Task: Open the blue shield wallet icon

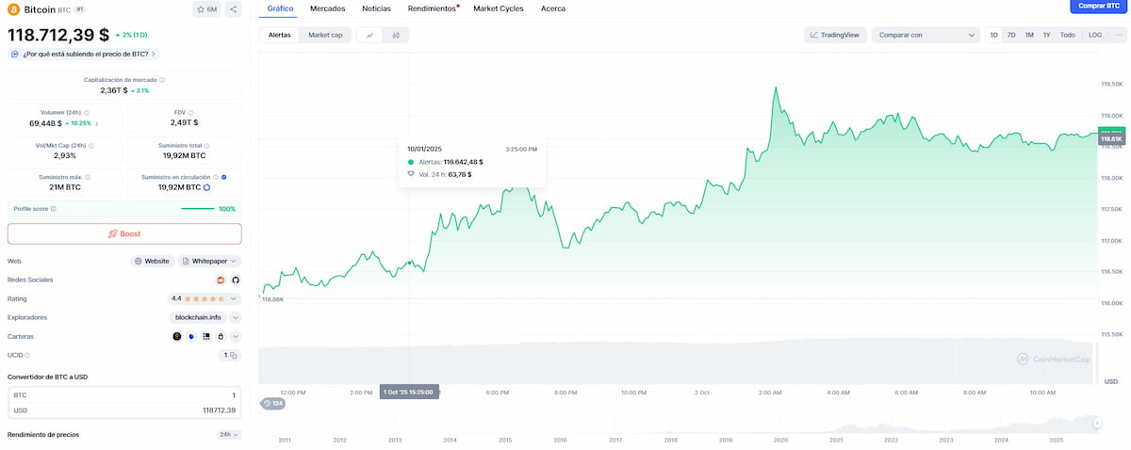Action: (x=191, y=336)
